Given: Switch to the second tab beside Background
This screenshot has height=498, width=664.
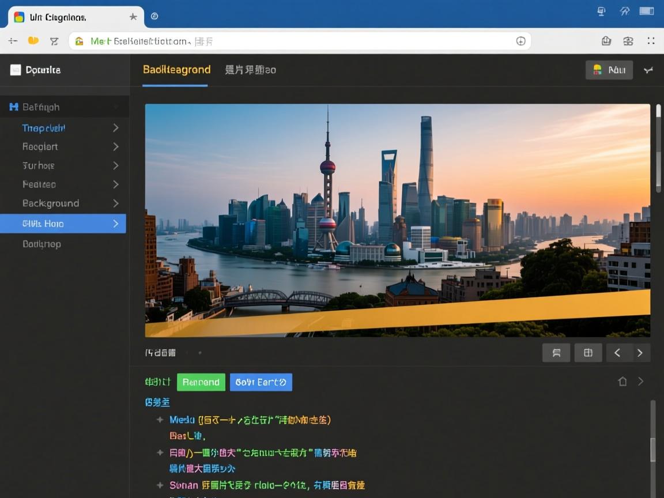Looking at the screenshot, I should 251,70.
